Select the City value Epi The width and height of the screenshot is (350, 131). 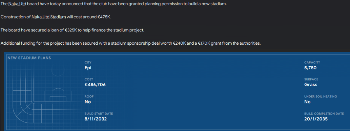88,68
